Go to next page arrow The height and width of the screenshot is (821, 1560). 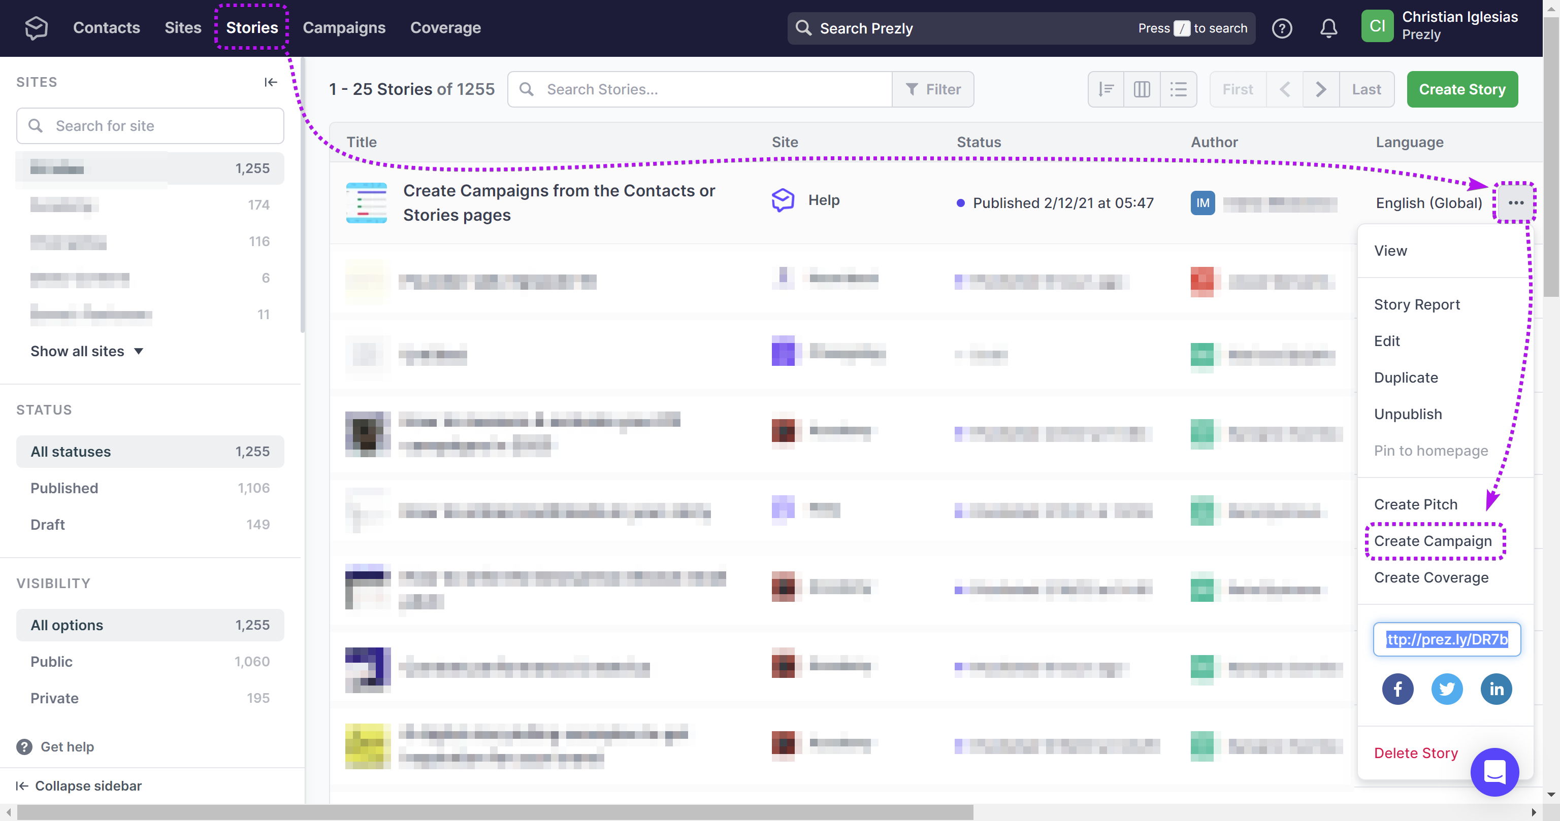pyautogui.click(x=1321, y=89)
